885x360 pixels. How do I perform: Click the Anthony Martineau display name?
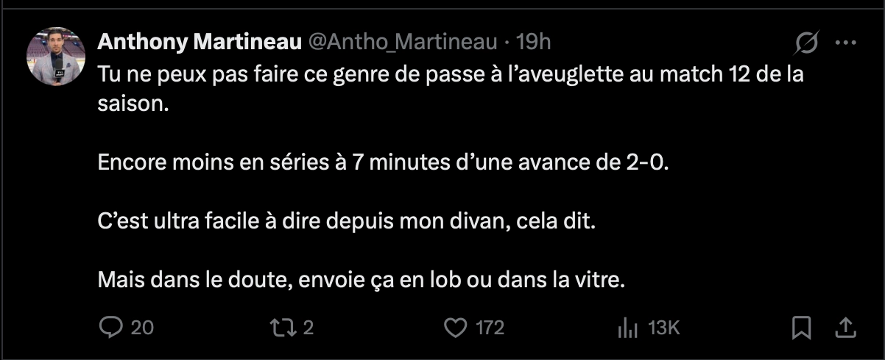point(200,43)
